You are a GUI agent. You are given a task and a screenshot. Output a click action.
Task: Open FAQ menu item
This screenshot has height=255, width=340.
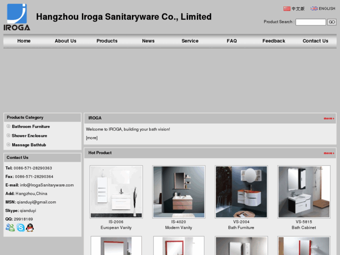(232, 41)
